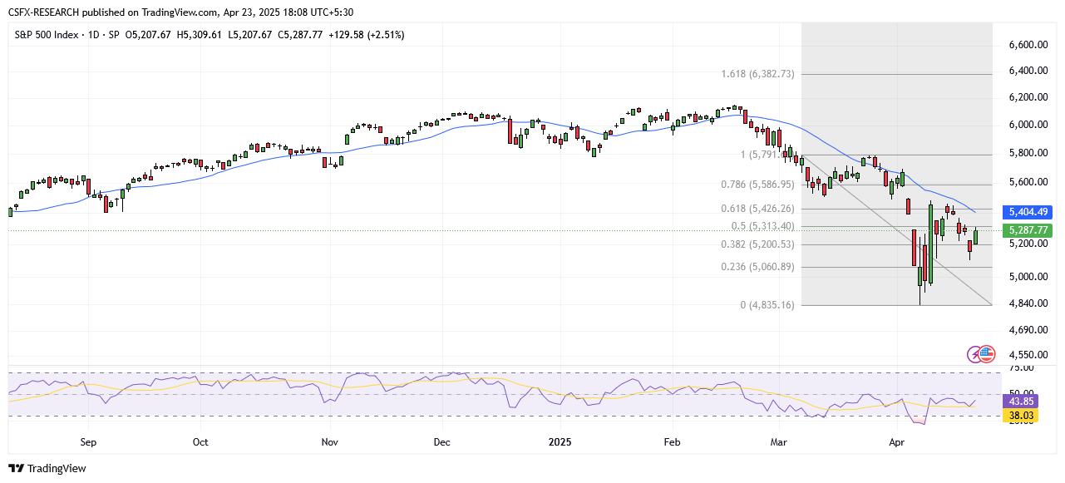Click the Dec label on time axis
1065x483 pixels.
click(441, 442)
